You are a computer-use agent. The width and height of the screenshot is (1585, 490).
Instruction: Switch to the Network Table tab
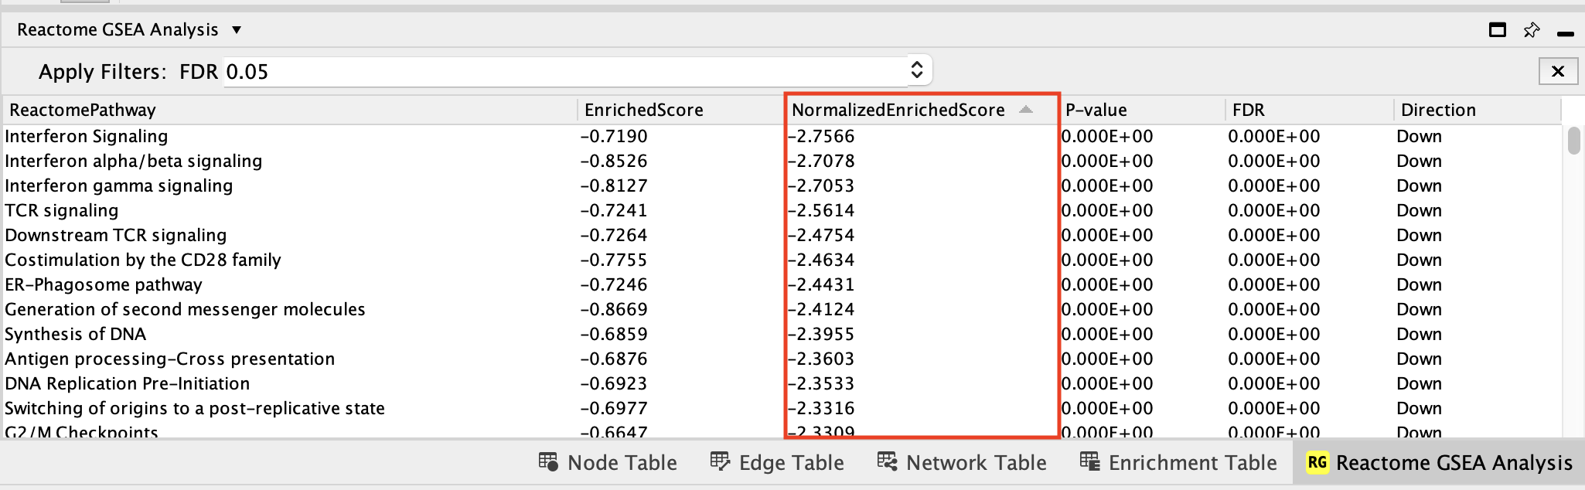975,462
